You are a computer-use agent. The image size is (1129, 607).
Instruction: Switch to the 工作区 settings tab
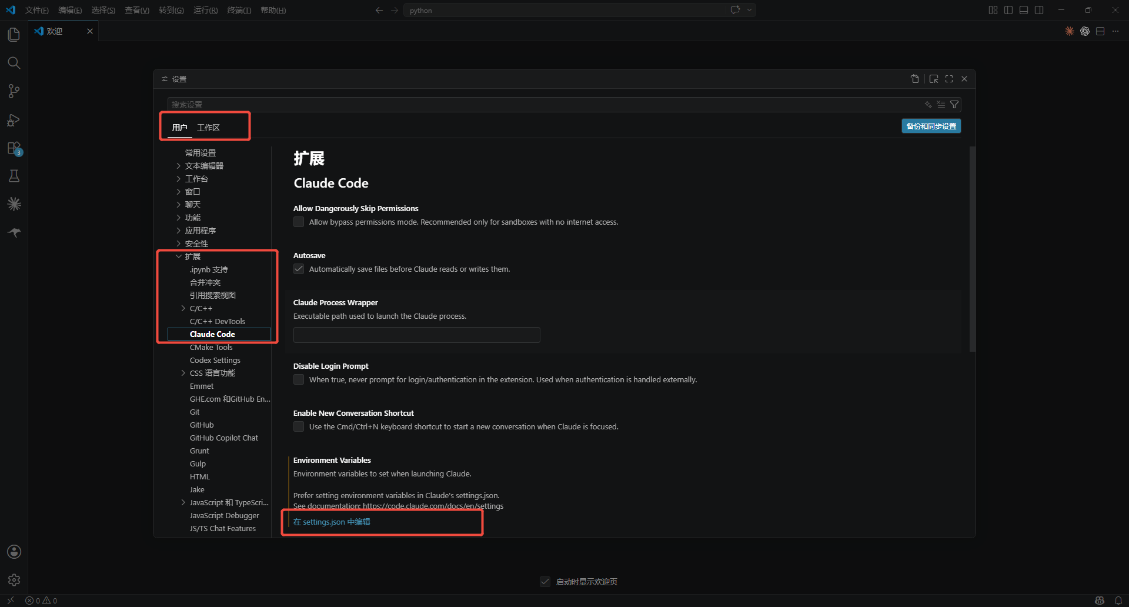tap(208, 128)
